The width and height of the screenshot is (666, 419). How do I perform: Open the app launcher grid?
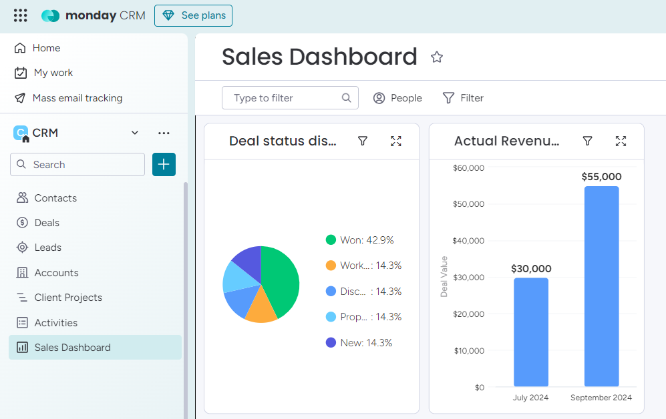pos(19,15)
